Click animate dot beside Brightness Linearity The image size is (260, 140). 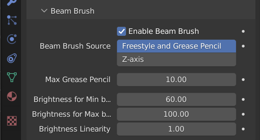tap(243, 129)
